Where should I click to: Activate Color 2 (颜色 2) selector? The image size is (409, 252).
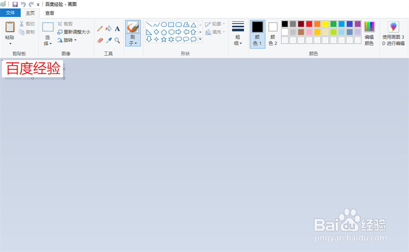click(273, 34)
